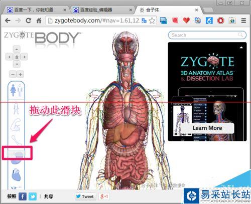Screen dimensions: 251x204
Task: Collapse the Zygote advertisement panel
Action: click(241, 48)
